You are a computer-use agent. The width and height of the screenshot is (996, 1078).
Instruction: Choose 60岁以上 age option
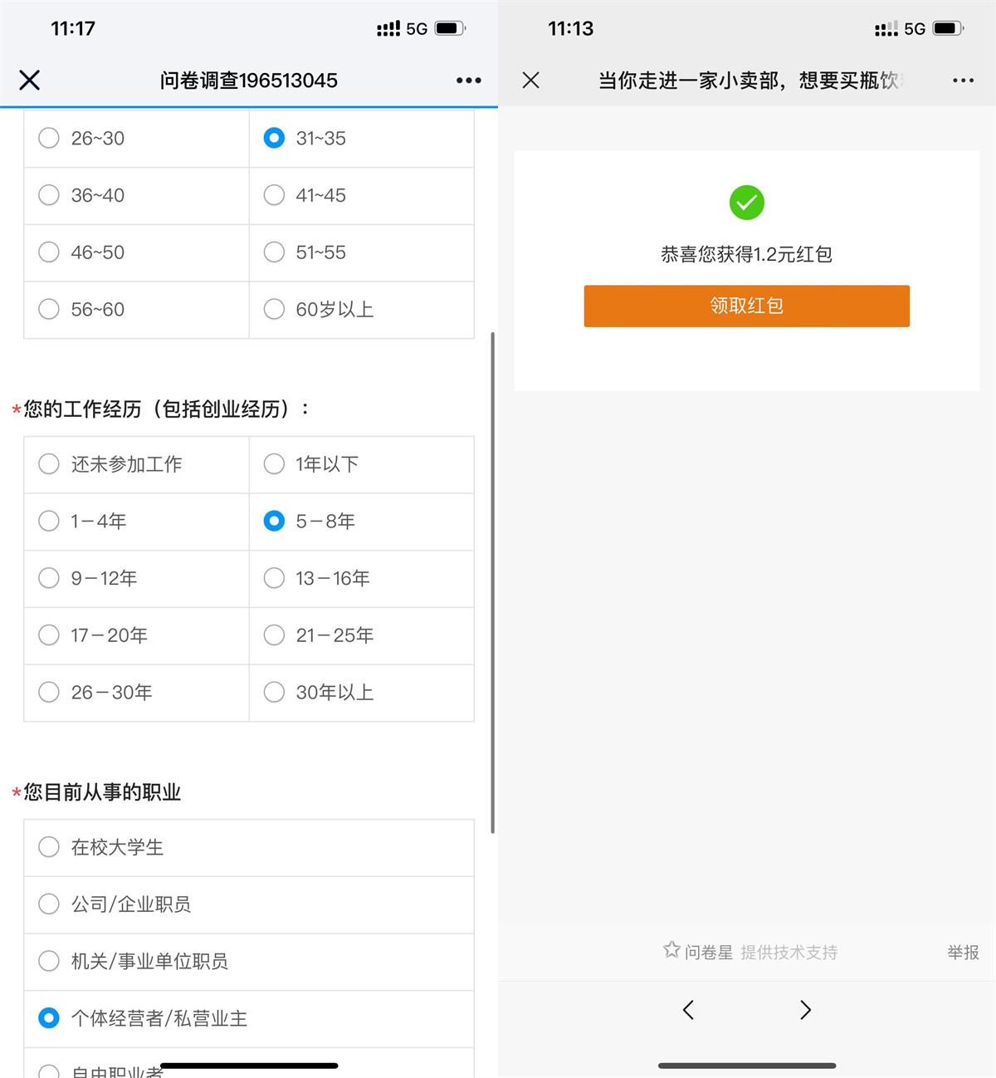pos(274,309)
